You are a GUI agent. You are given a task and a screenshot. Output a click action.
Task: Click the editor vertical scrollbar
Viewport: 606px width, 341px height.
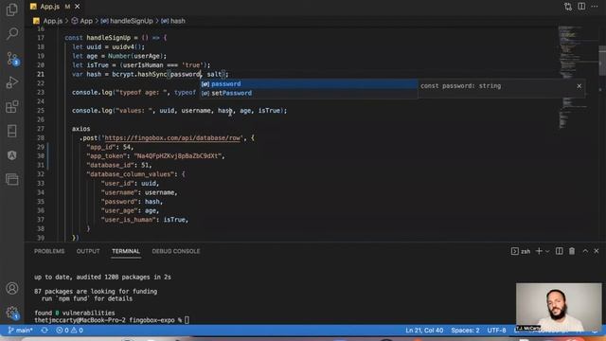(602, 61)
